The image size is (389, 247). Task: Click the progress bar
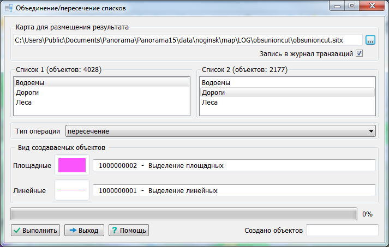point(184,214)
